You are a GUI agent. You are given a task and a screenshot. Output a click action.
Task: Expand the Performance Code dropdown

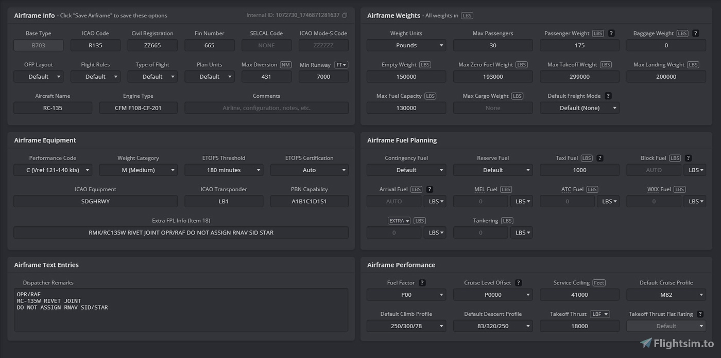coord(53,170)
